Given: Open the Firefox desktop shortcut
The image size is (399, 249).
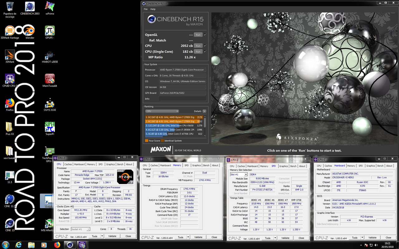Looking at the screenshot, I should (10, 105).
